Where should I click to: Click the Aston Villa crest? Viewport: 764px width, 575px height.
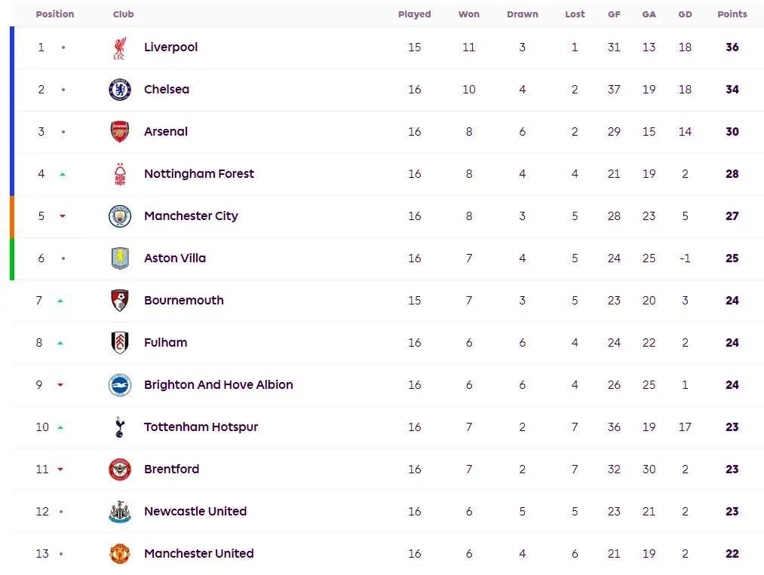pos(119,258)
